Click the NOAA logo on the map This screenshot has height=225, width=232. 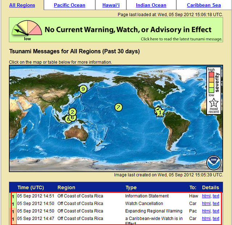point(213,163)
